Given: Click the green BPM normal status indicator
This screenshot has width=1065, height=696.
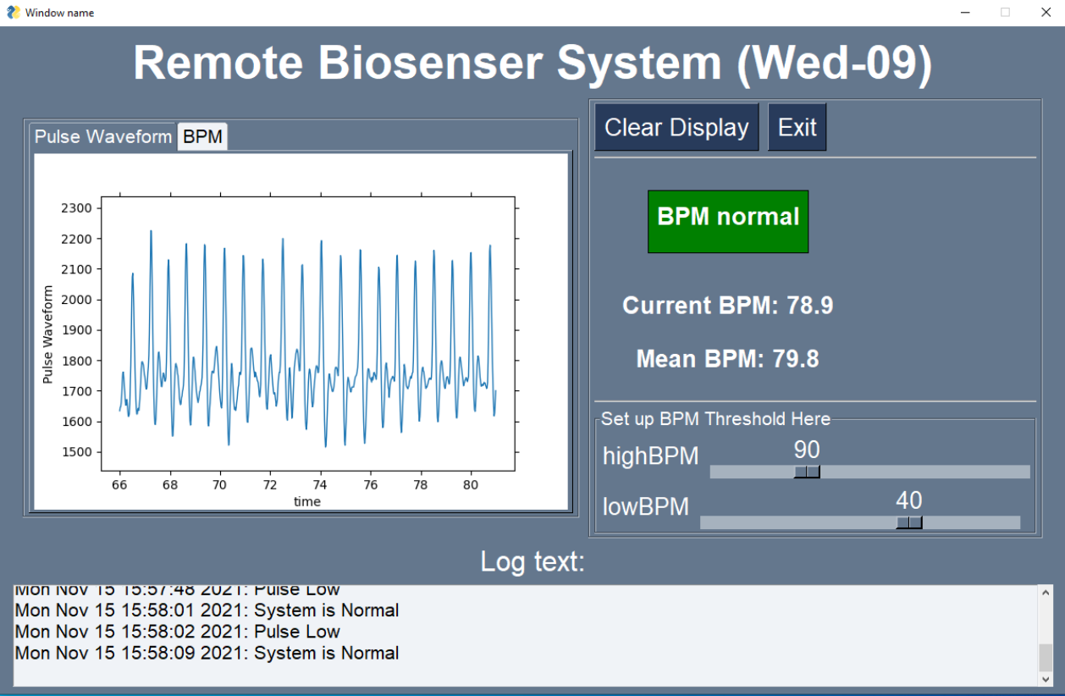Looking at the screenshot, I should [x=727, y=221].
